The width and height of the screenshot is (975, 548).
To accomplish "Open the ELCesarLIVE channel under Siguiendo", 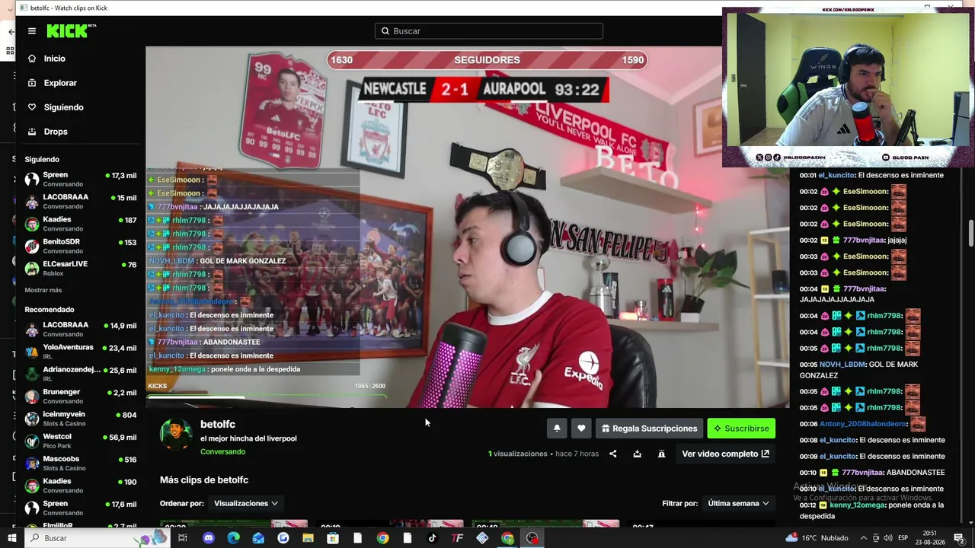I will 81,268.
